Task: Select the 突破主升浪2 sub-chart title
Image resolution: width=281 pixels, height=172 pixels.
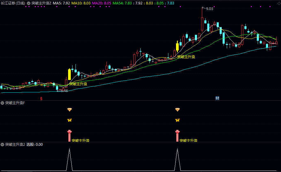Action: [15, 145]
